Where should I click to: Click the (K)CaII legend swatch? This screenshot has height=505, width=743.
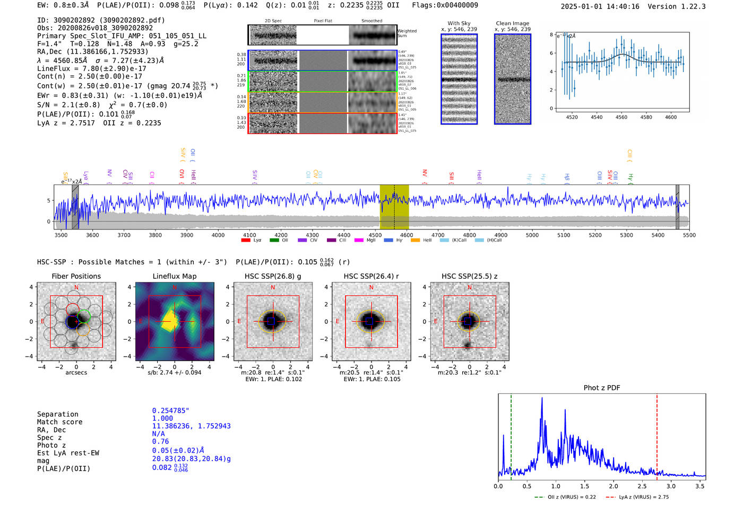pyautogui.click(x=444, y=241)
